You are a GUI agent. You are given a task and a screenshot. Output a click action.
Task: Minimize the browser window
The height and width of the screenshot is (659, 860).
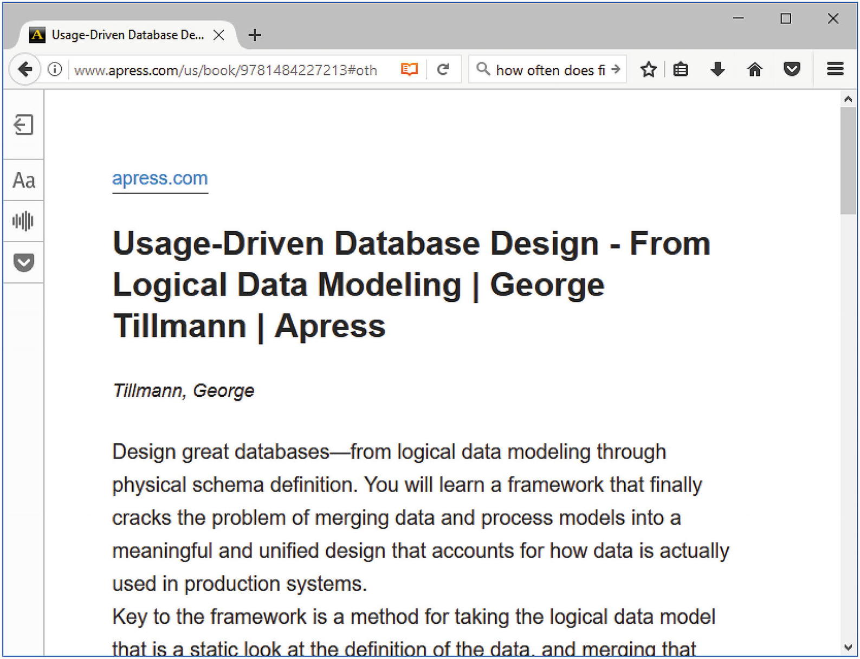coord(738,18)
